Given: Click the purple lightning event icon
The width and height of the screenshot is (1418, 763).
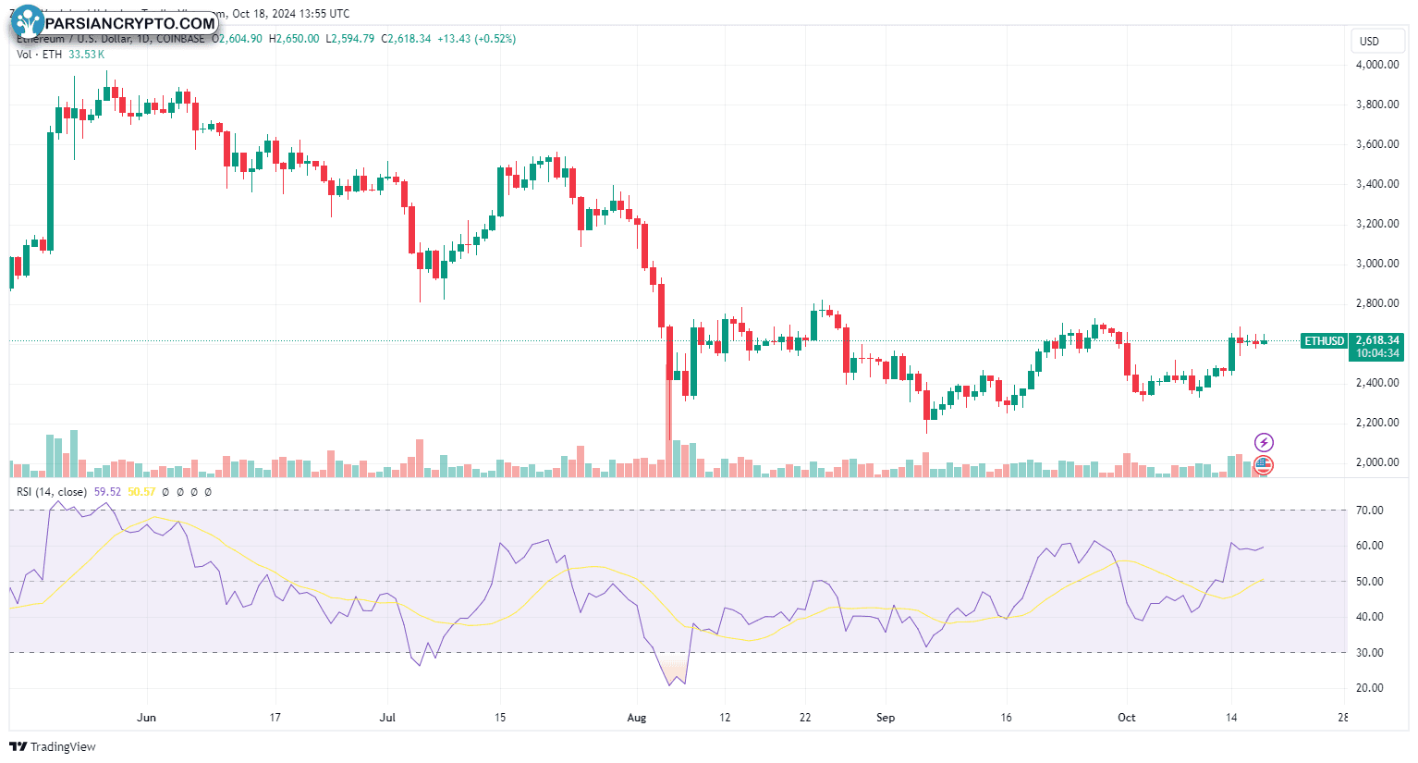Looking at the screenshot, I should coord(1264,442).
